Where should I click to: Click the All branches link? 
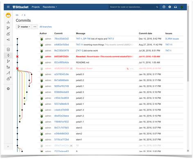click(45, 27)
